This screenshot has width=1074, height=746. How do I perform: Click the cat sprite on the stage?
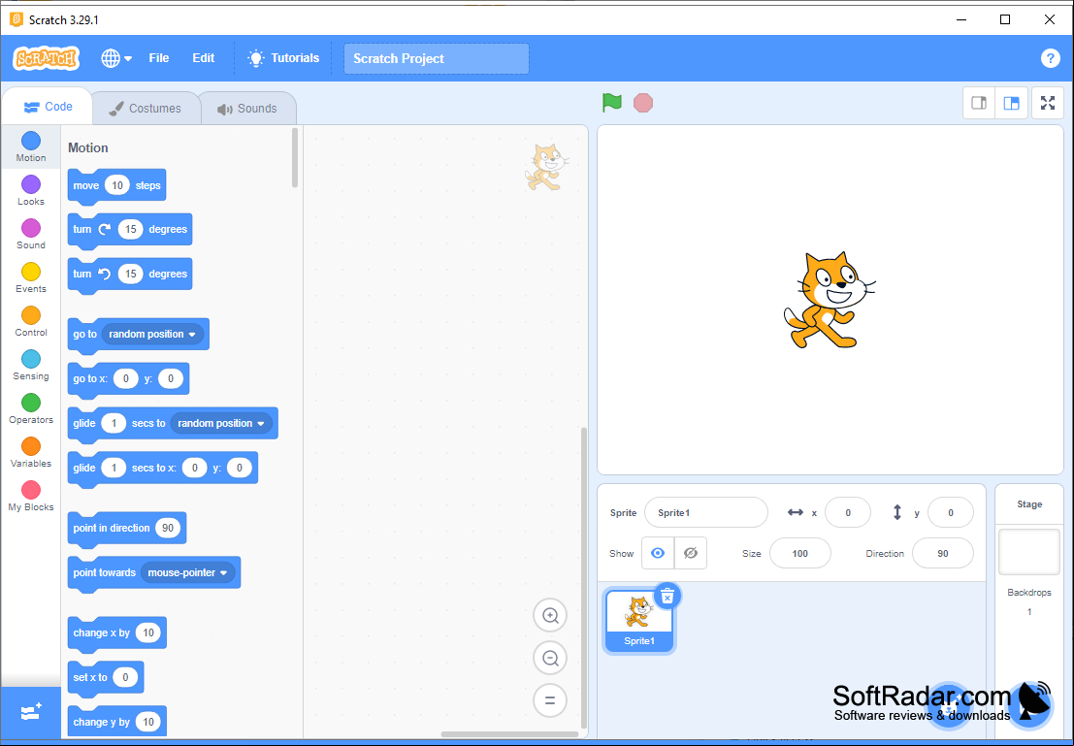tap(829, 300)
